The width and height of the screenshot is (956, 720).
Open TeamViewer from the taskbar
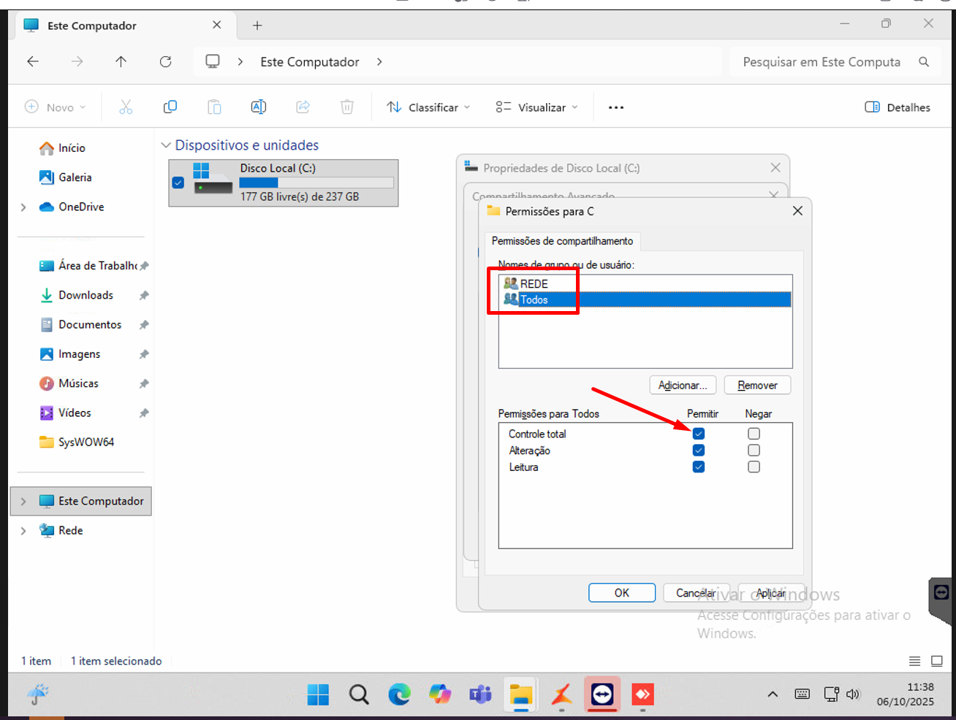(x=602, y=694)
